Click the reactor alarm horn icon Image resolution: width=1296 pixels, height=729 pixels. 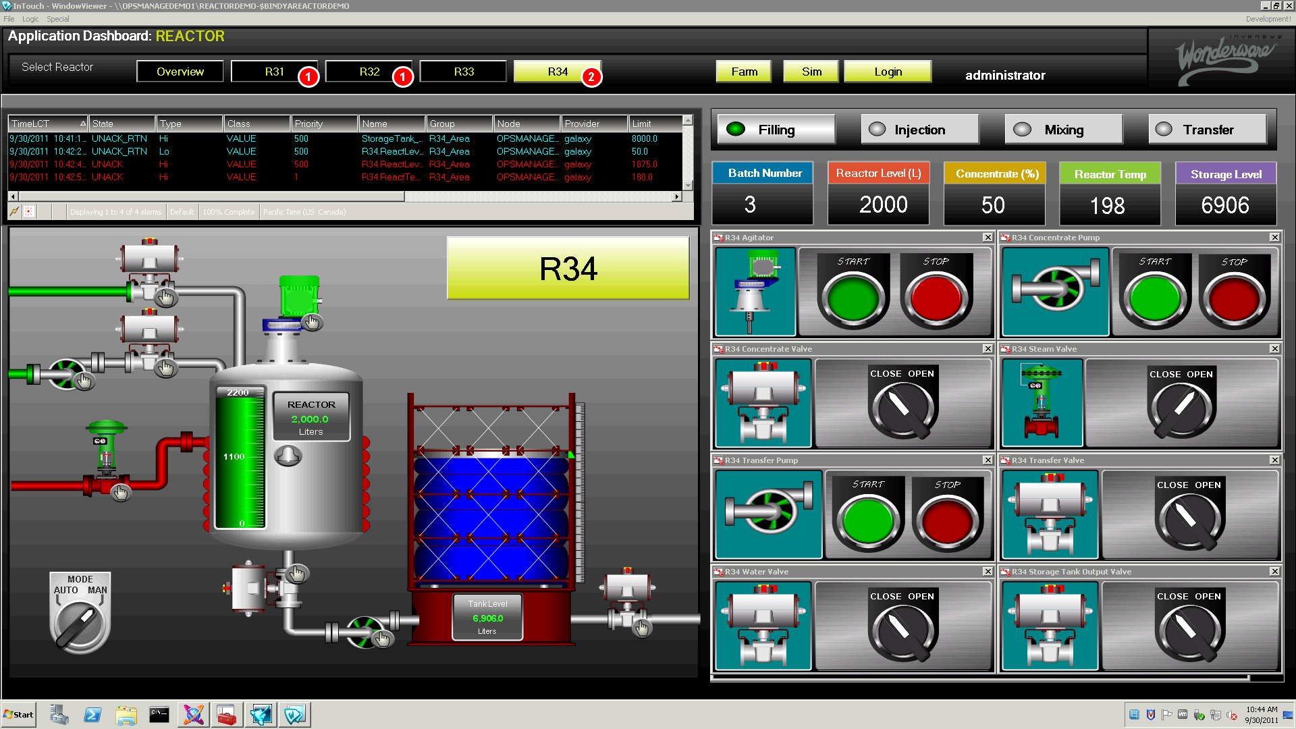[288, 456]
